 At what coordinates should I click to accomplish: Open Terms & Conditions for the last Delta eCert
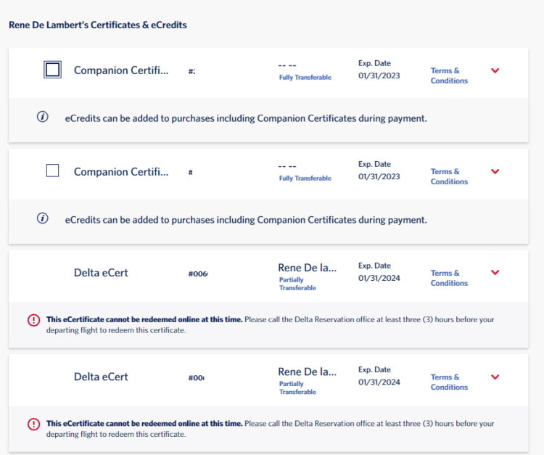pyautogui.click(x=449, y=382)
